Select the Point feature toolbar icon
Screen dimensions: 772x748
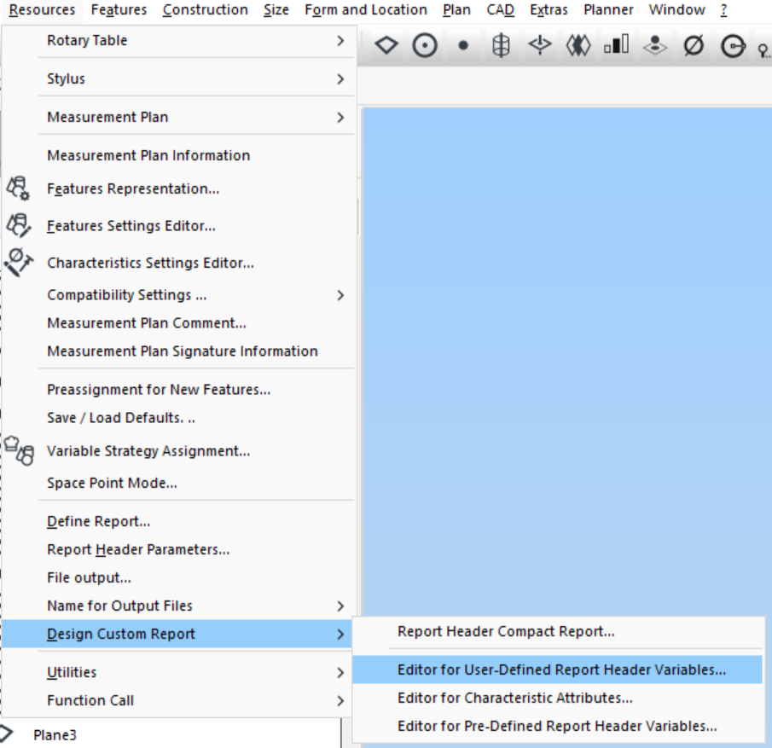click(x=463, y=46)
